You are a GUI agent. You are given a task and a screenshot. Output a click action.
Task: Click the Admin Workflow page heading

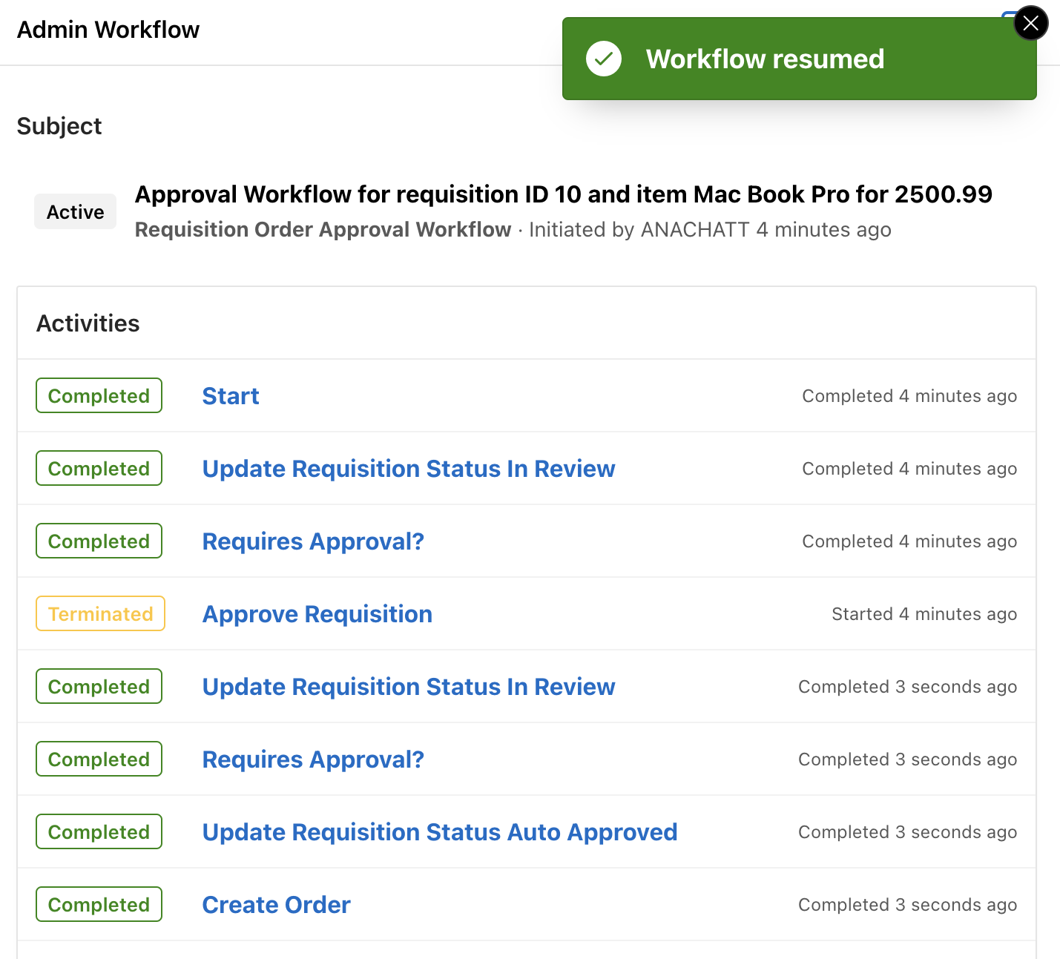coord(108,30)
